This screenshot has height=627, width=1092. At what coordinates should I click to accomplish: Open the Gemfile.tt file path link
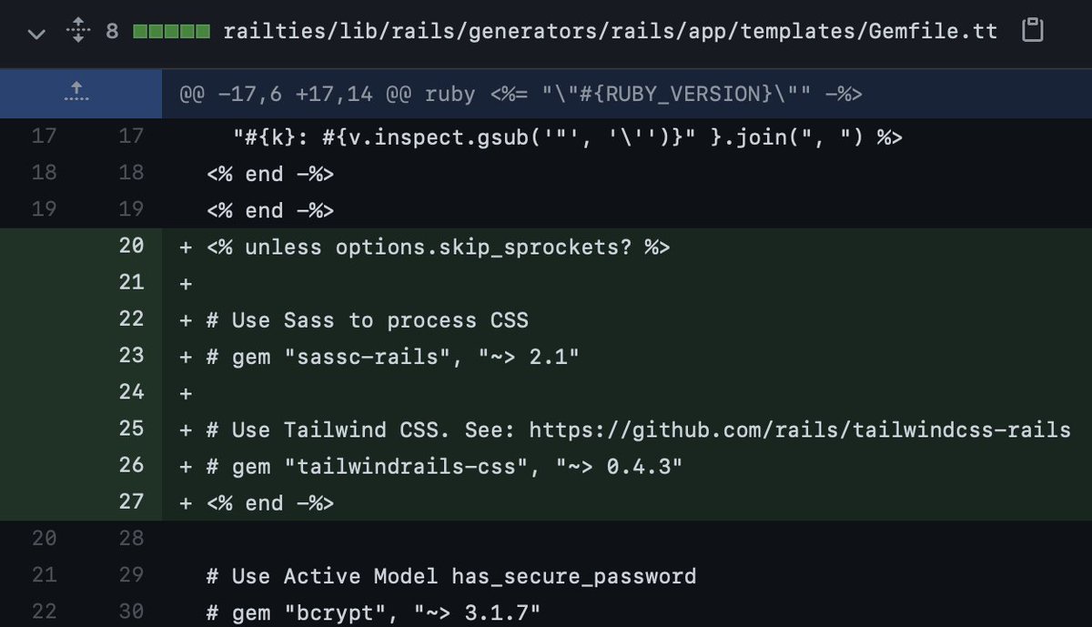(x=610, y=32)
